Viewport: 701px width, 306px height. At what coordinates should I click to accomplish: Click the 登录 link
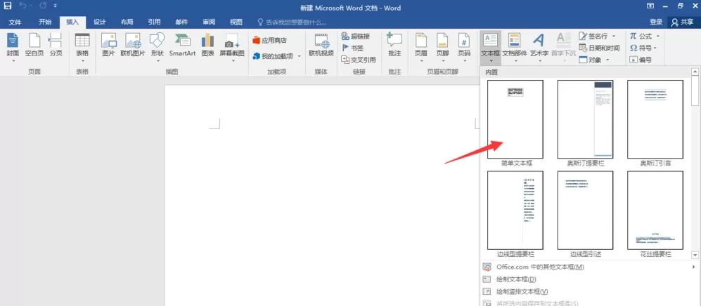click(656, 22)
